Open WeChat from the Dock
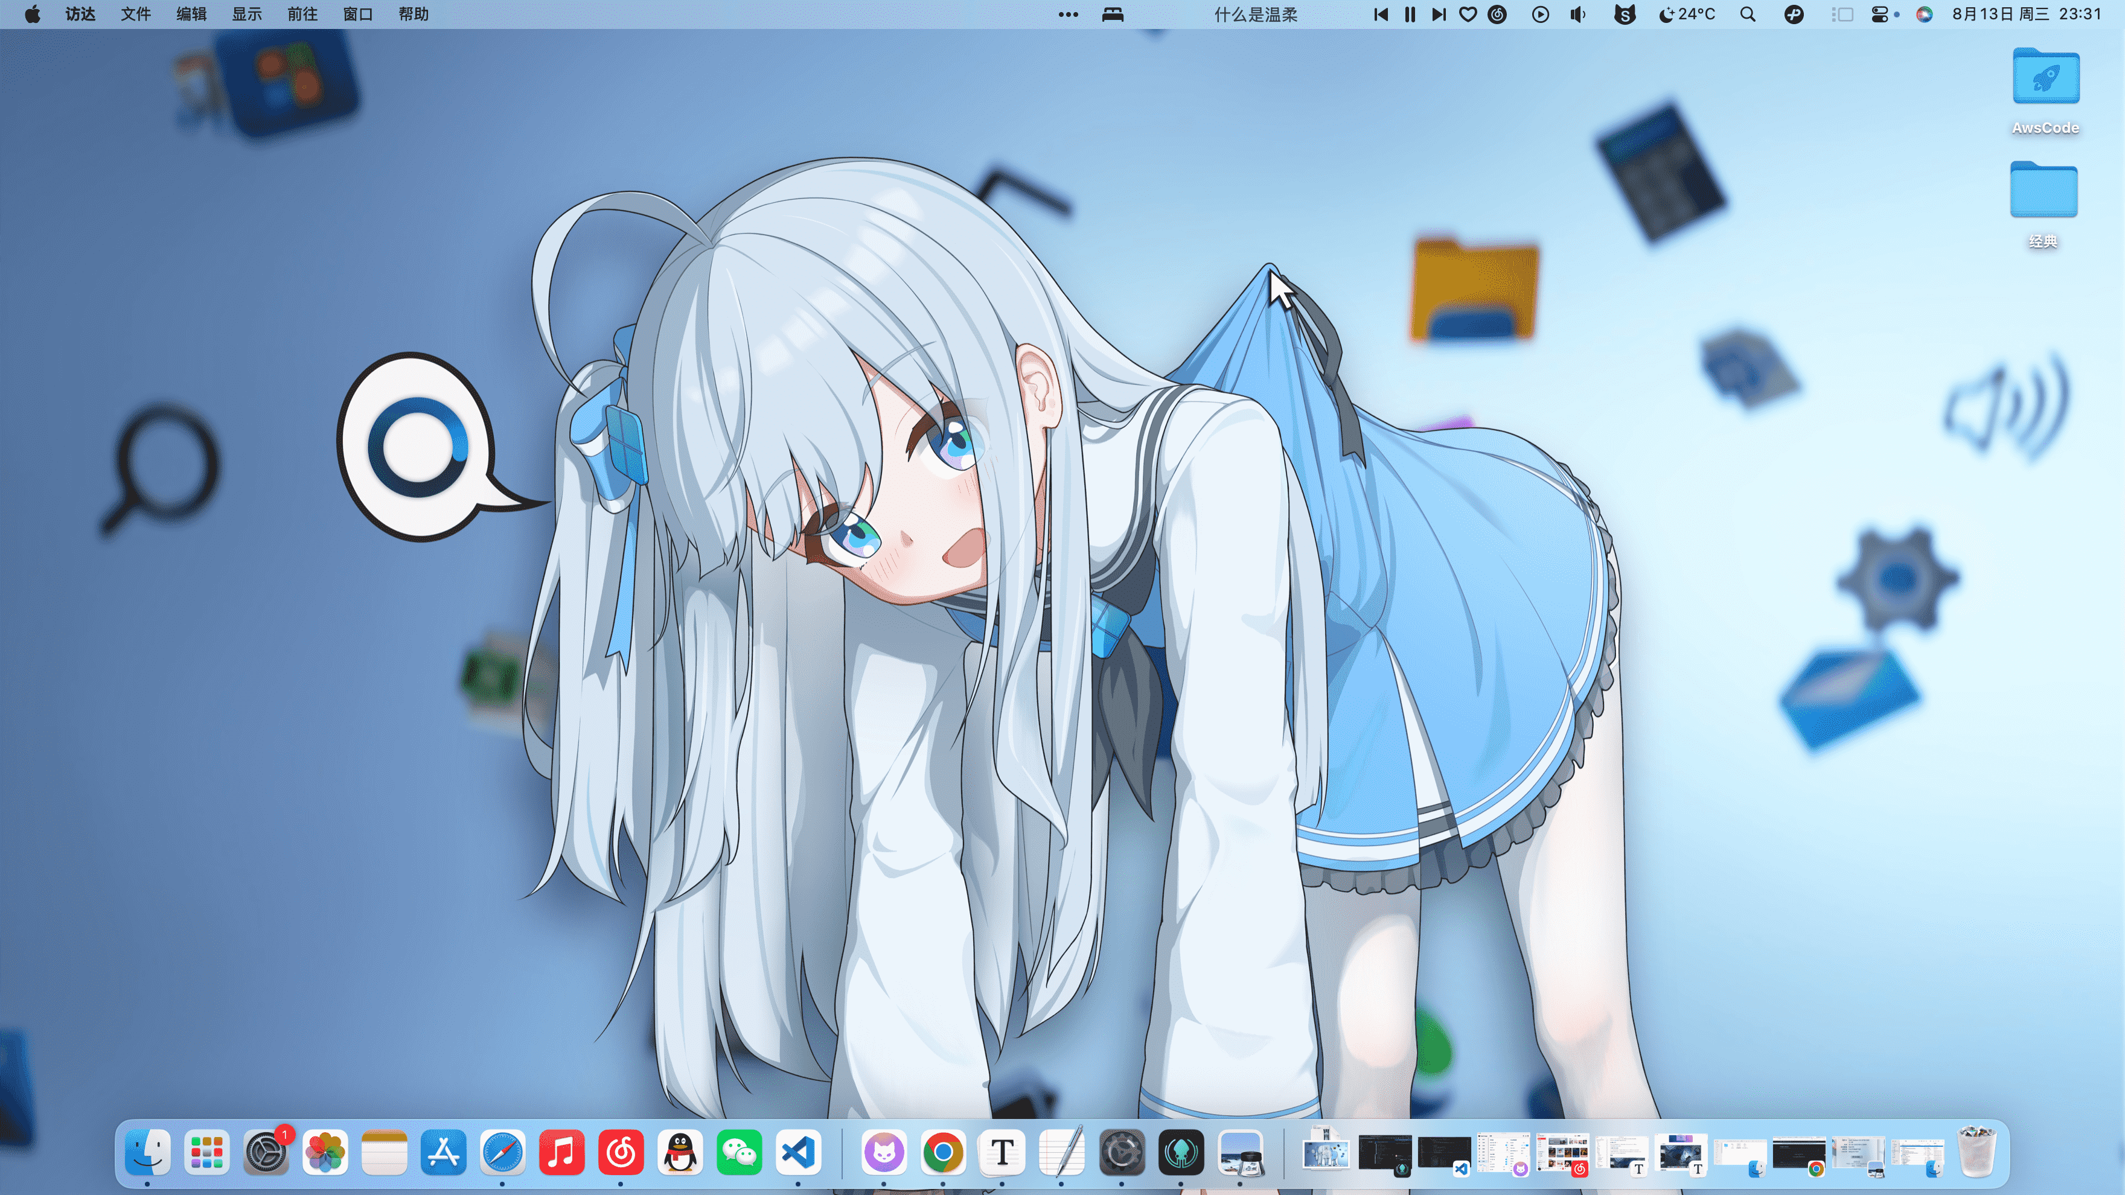This screenshot has height=1195, width=2125. (x=739, y=1152)
